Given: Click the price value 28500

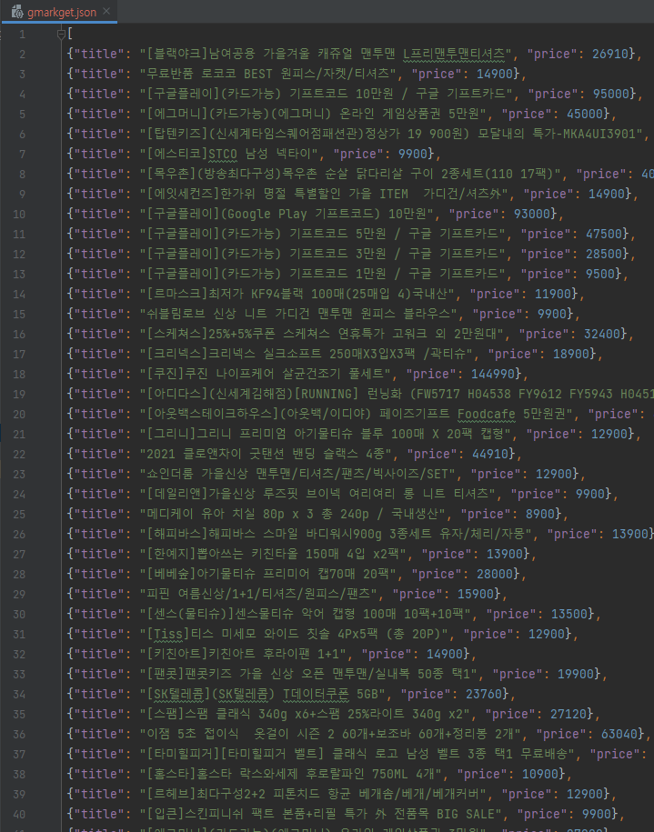Looking at the screenshot, I should tap(604, 254).
